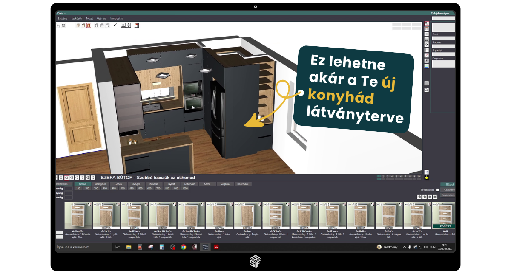Select the FOREST A-4f cabinet thumbnail
This screenshot has height=271, width=511.
(444, 215)
